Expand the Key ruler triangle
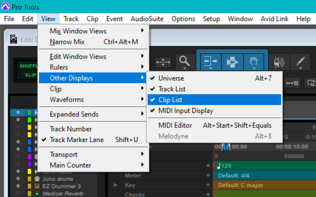The image size is (316, 197). point(116,185)
